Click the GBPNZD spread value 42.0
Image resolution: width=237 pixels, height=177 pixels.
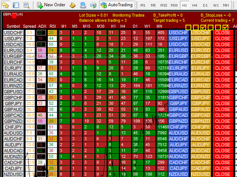30,121
